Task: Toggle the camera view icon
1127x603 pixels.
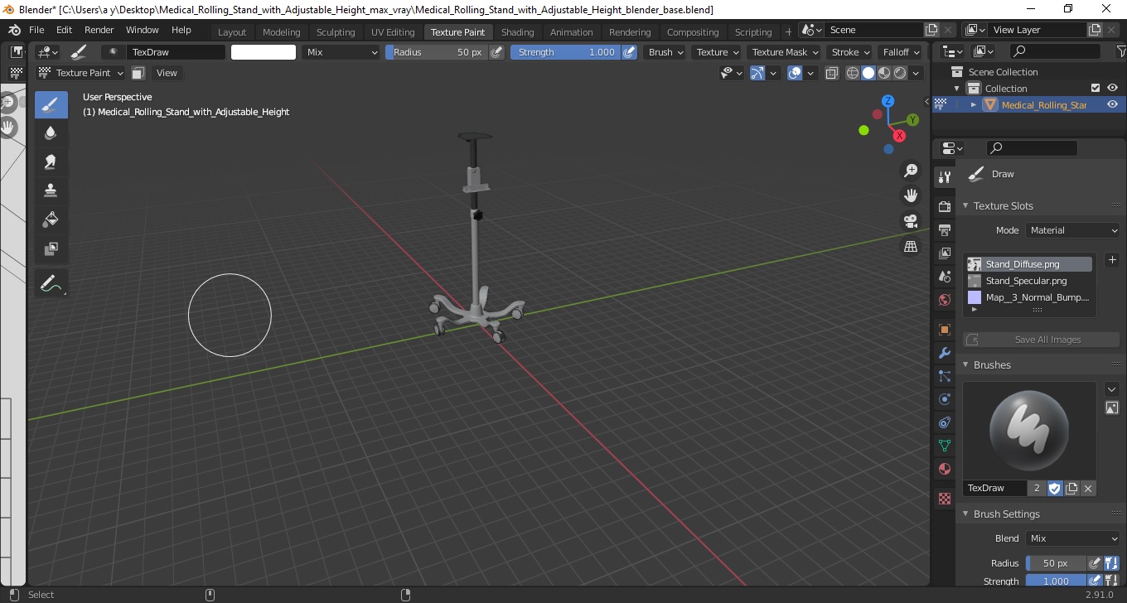Action: coord(911,221)
